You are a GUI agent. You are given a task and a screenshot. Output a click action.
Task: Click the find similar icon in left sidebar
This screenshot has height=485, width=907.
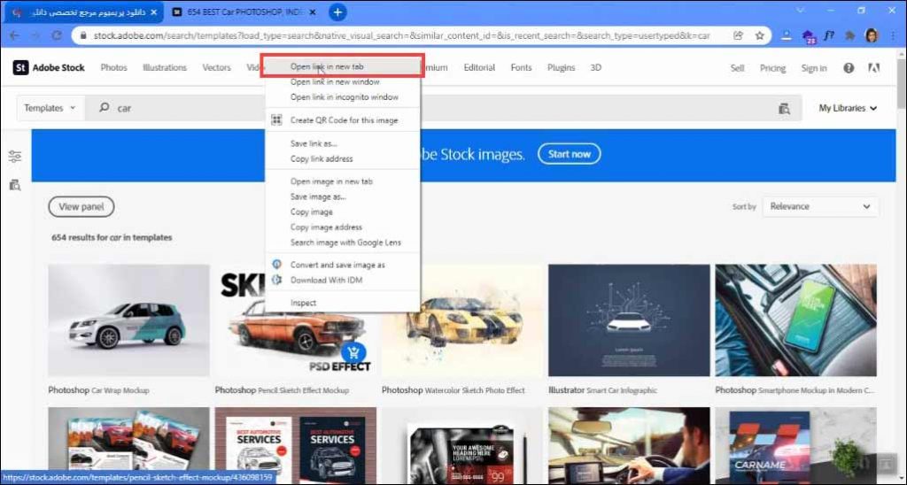coord(15,185)
